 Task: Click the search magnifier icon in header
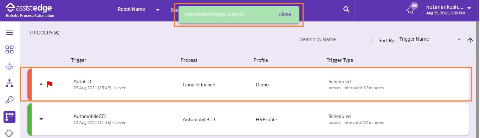(x=346, y=9)
